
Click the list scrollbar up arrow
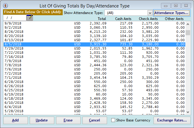click(188, 24)
